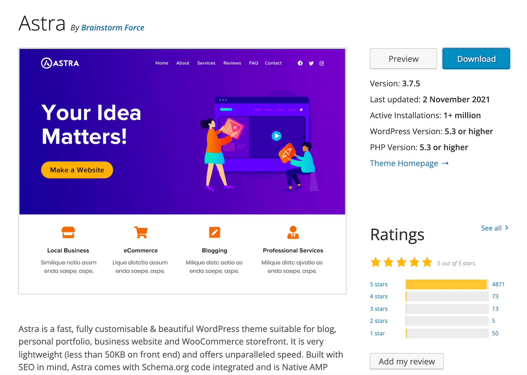Screen dimensions: 527x375
Task: Click the Astra logo in the preview banner
Action: pyautogui.click(x=60, y=62)
